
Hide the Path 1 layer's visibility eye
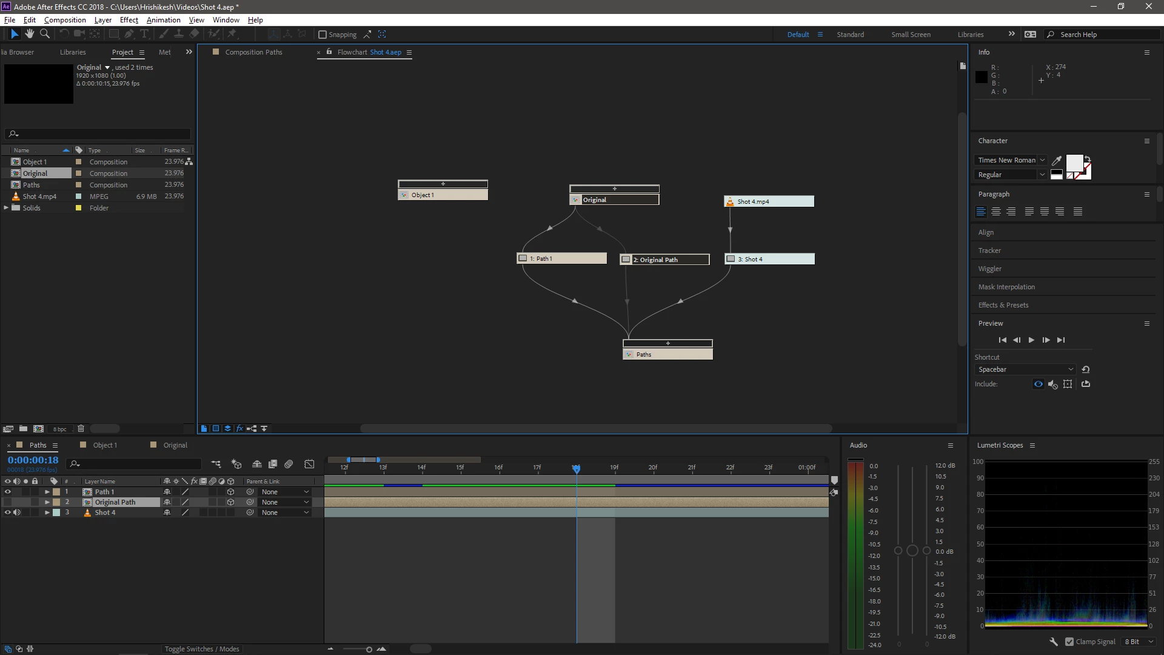point(8,492)
